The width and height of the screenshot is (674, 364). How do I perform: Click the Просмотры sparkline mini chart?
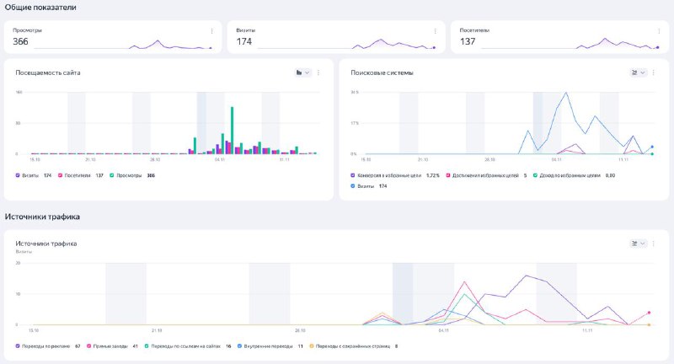click(168, 44)
